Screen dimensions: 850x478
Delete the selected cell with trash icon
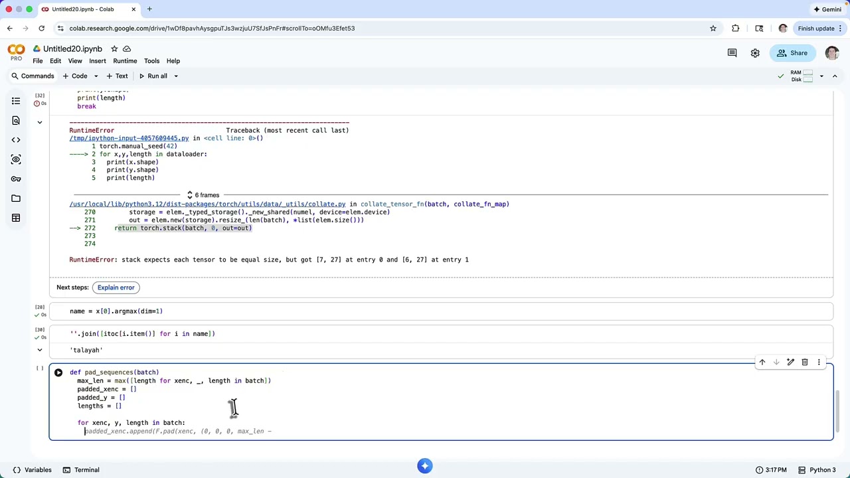tap(804, 362)
